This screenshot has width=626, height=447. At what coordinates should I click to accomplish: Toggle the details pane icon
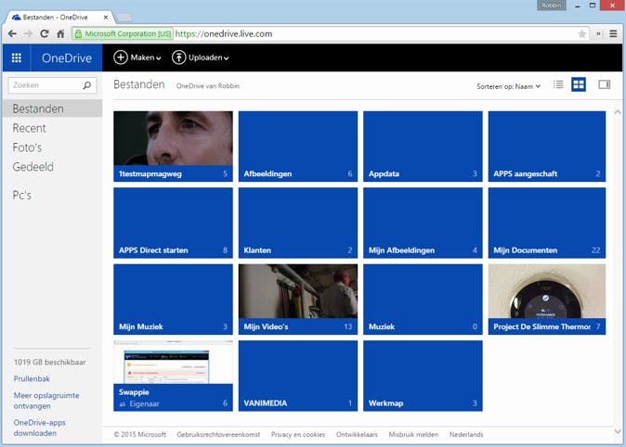pyautogui.click(x=605, y=84)
